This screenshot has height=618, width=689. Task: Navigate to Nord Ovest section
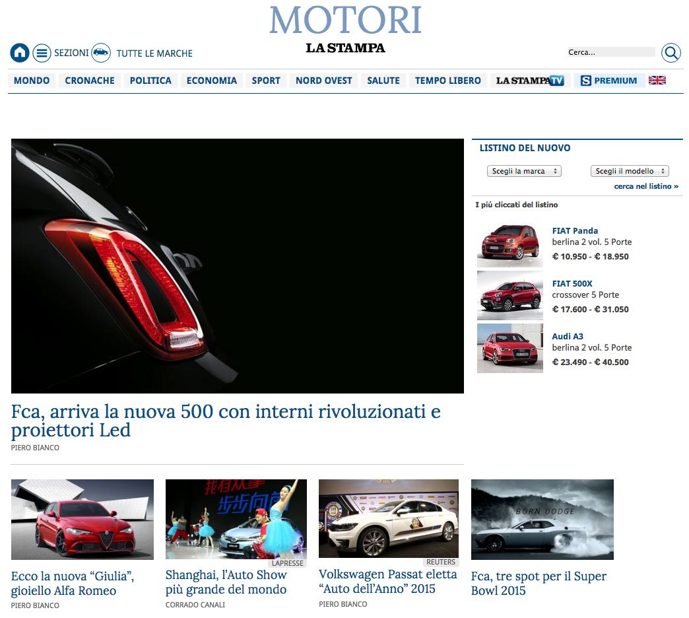point(324,81)
